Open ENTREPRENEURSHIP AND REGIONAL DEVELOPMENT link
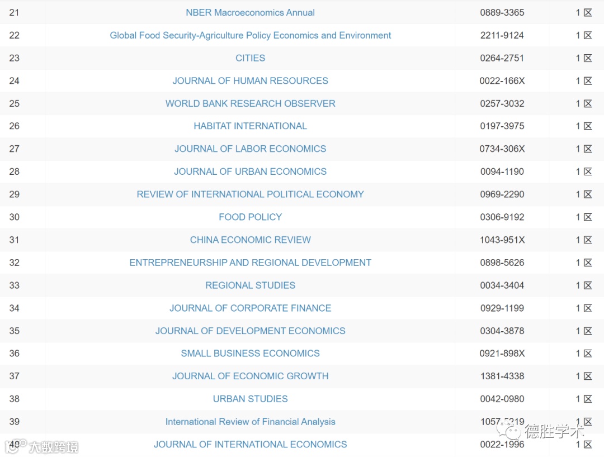The width and height of the screenshot is (604, 458). click(251, 263)
